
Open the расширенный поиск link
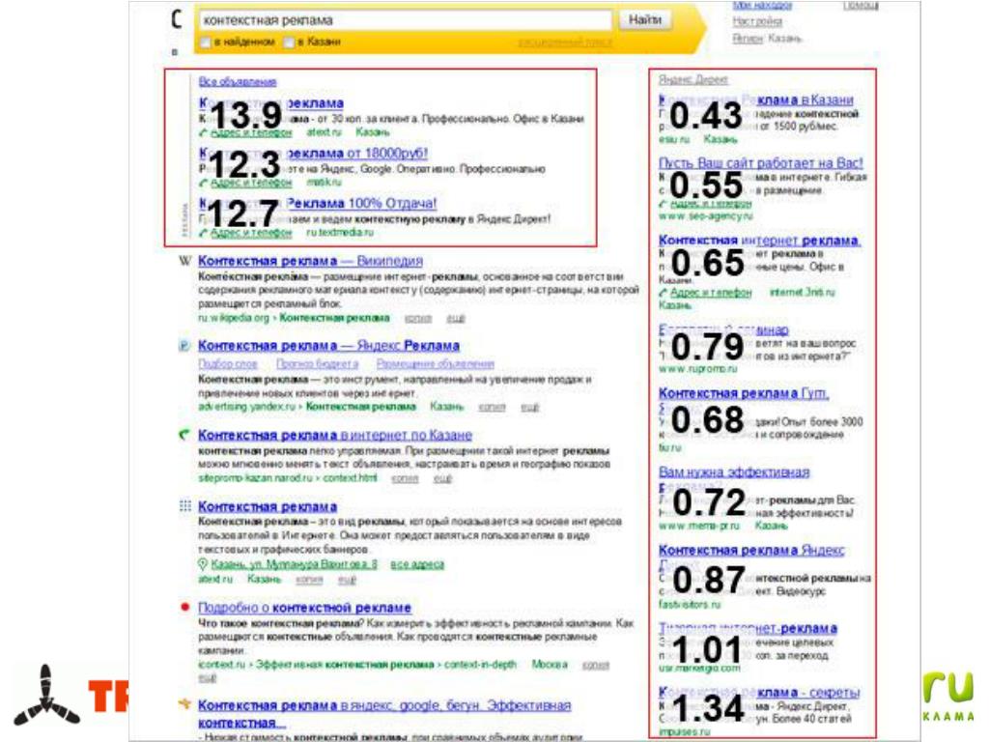coord(564,43)
